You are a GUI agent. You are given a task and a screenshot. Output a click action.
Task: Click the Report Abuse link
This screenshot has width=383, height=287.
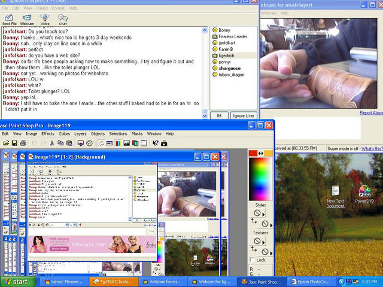pos(371,113)
